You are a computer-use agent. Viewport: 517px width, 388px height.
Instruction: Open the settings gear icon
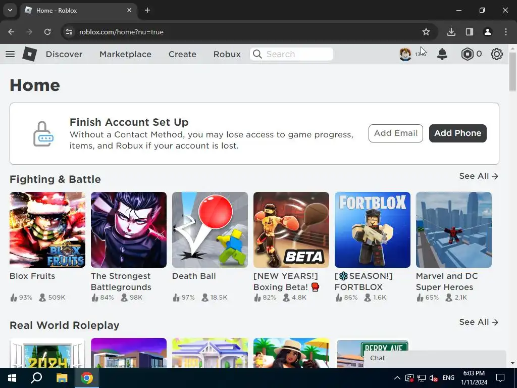(497, 54)
